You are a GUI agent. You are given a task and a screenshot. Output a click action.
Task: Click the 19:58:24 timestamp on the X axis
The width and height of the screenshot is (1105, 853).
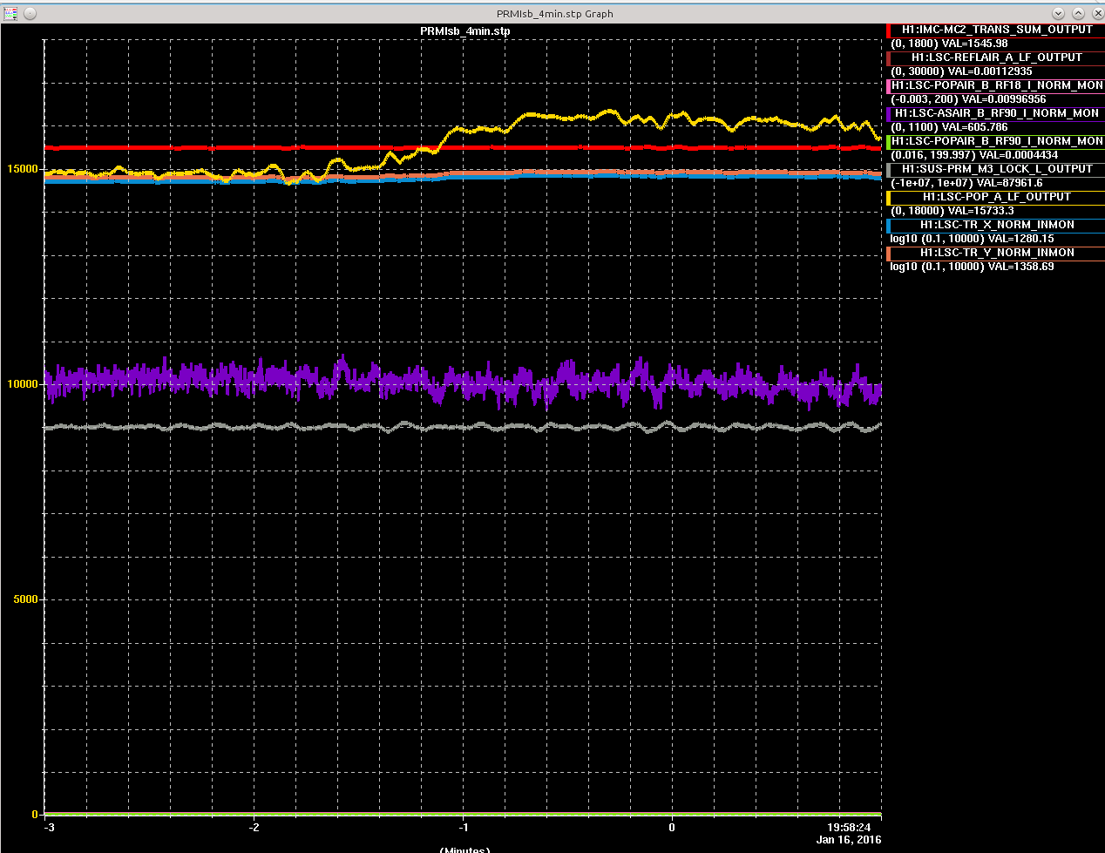tap(849, 828)
